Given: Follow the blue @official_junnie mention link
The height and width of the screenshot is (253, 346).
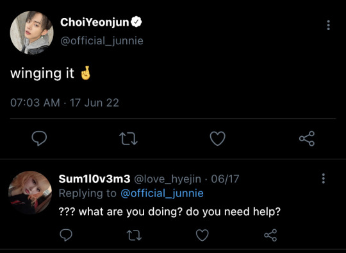Looking at the screenshot, I should tap(162, 193).
